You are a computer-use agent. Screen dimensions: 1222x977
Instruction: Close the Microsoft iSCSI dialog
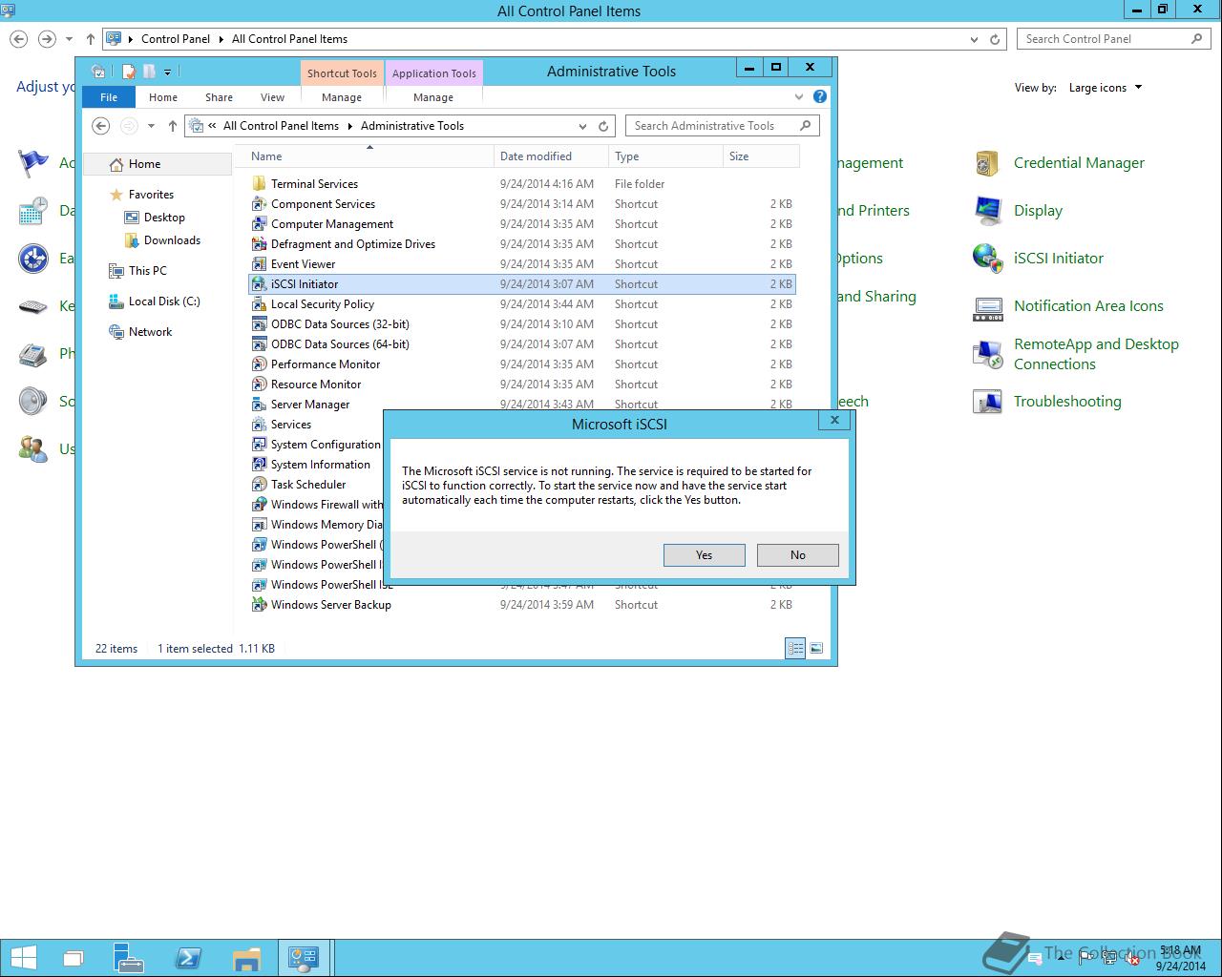(x=834, y=420)
